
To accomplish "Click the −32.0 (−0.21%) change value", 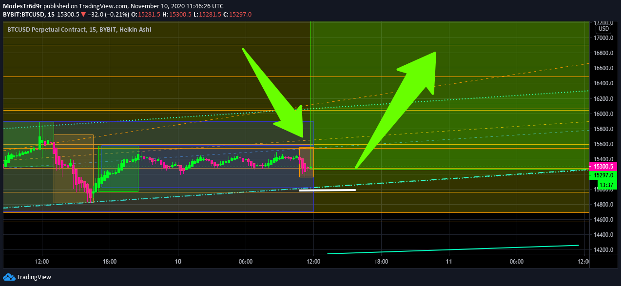I will pyautogui.click(x=107, y=15).
